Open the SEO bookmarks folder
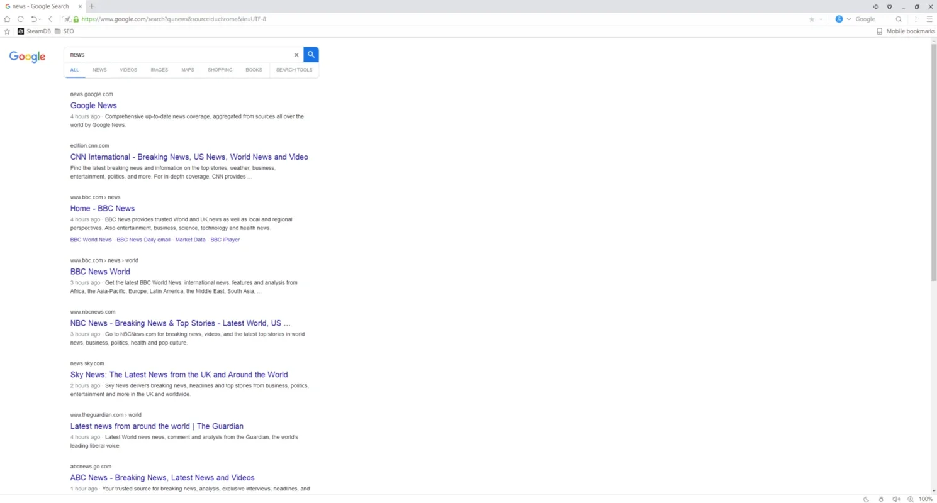937x503 pixels. (x=64, y=31)
